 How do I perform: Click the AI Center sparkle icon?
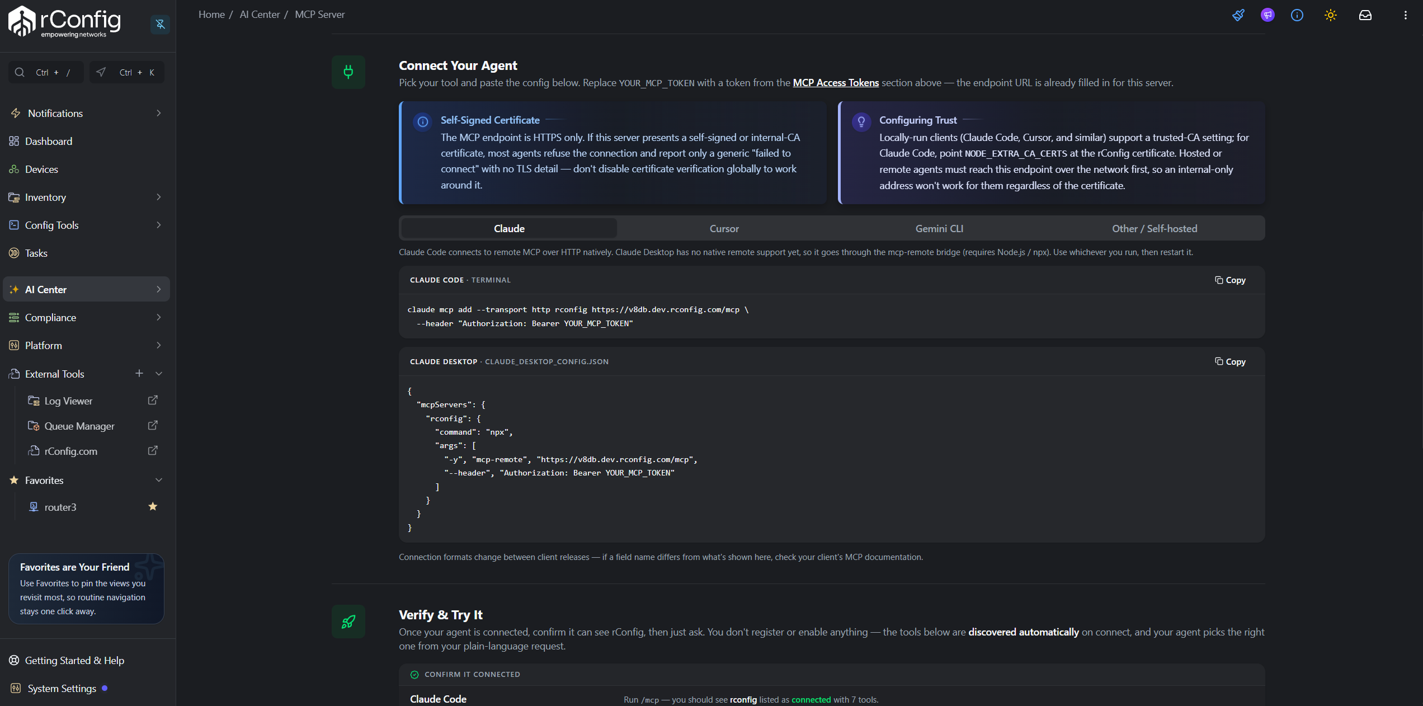14,289
